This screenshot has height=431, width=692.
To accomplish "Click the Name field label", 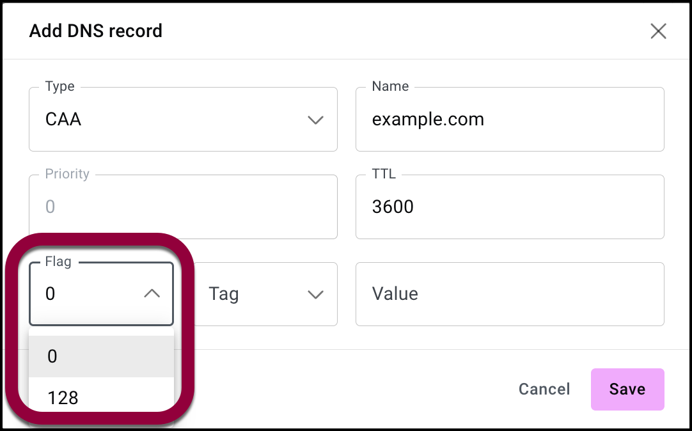I will [x=390, y=87].
